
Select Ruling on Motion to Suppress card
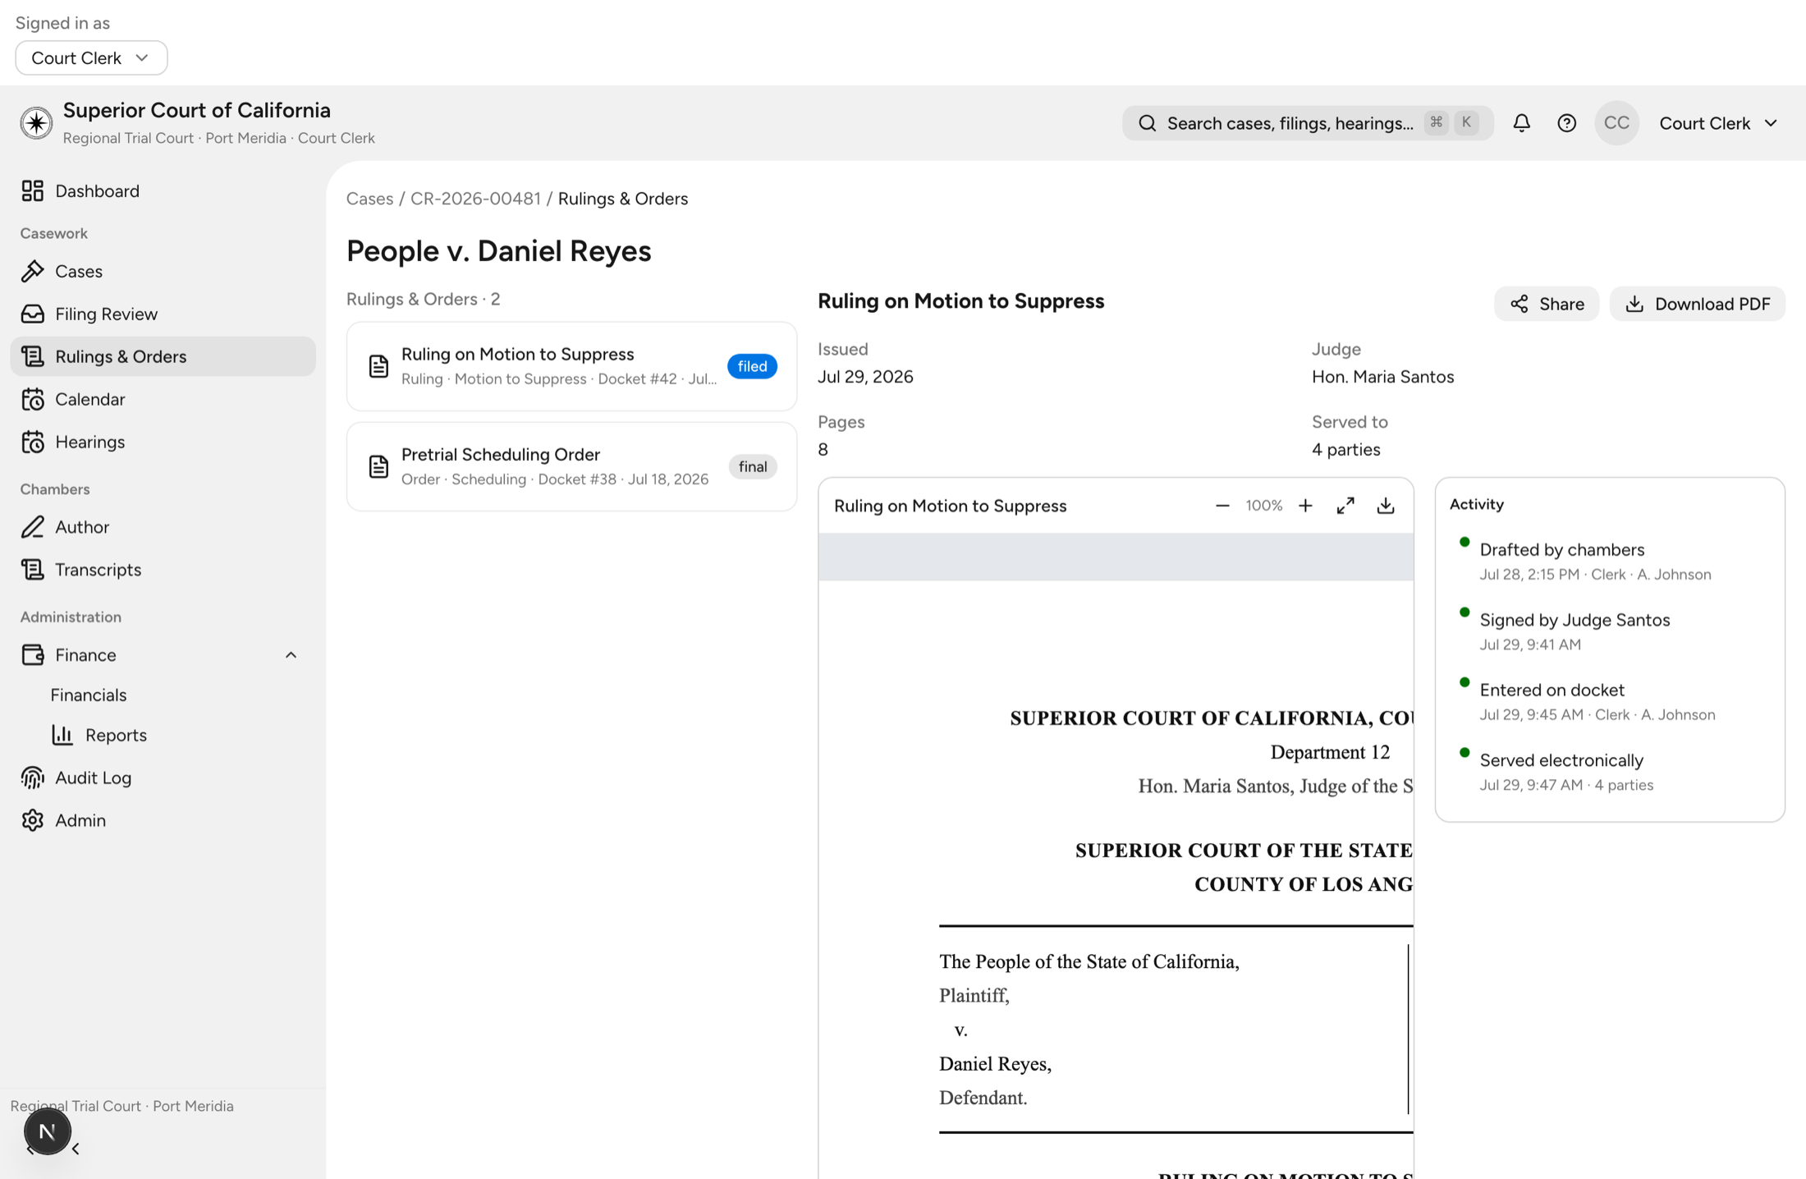click(x=571, y=366)
